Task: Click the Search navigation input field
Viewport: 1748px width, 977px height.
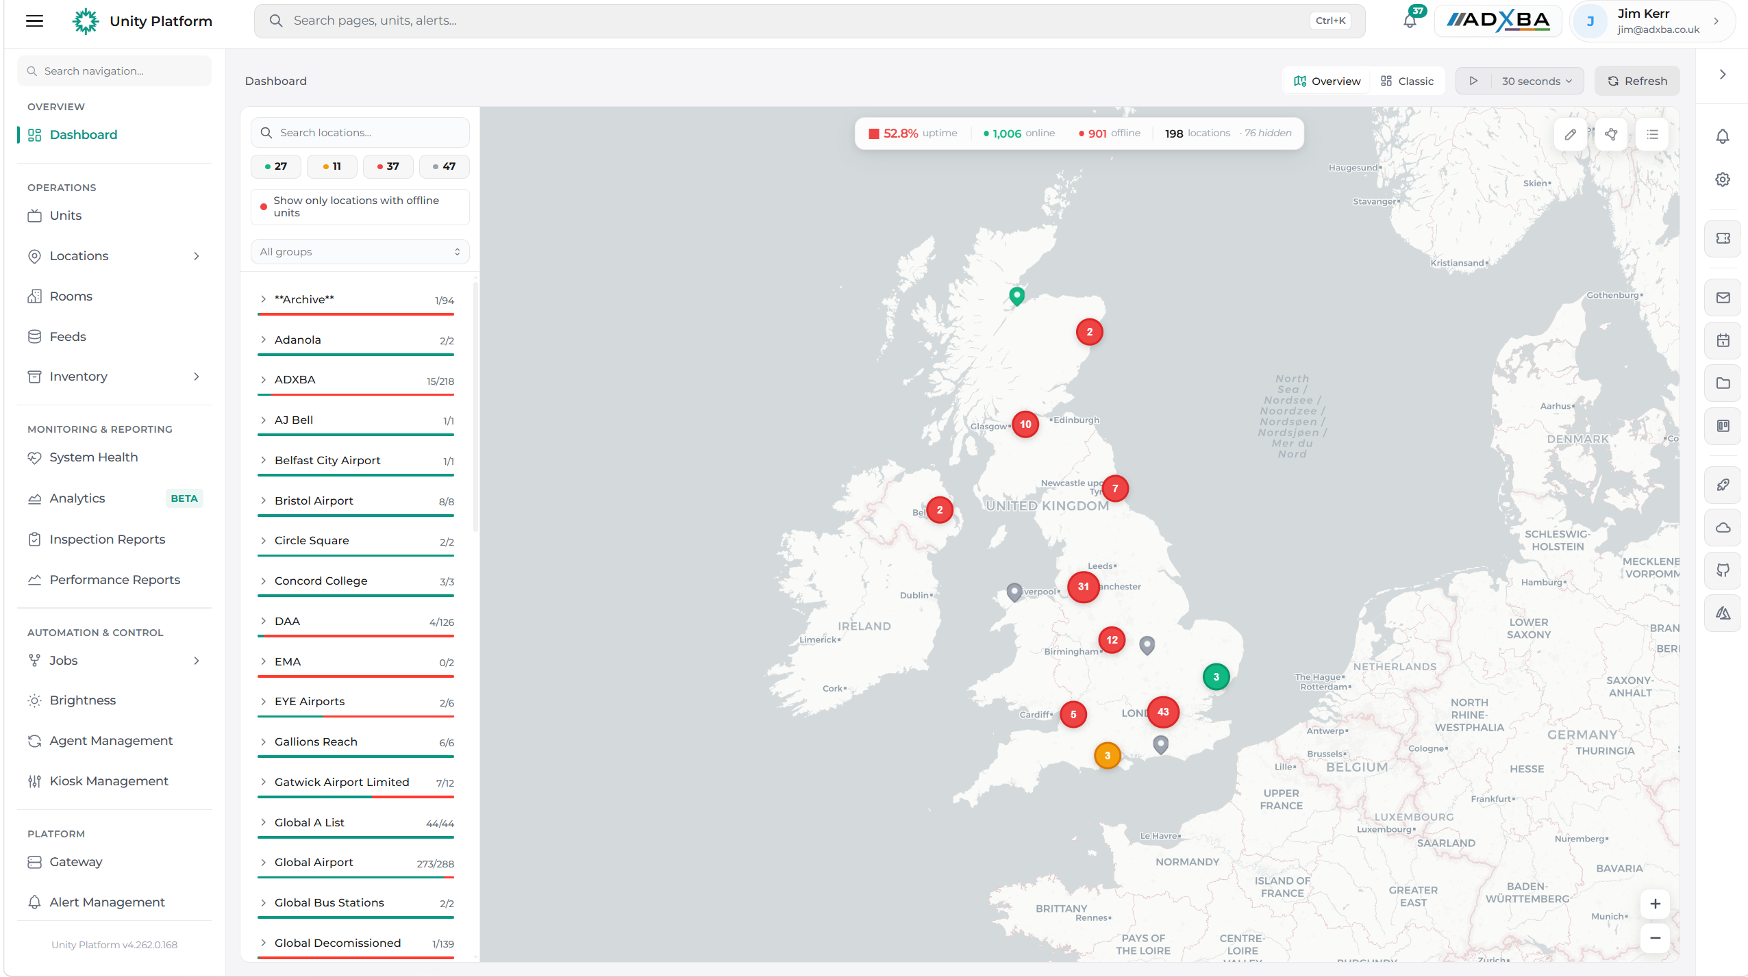Action: coord(114,71)
